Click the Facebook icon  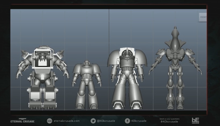[127, 121]
